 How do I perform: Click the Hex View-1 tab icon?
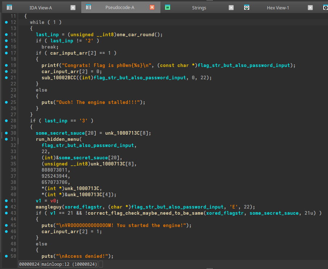click(x=247, y=7)
